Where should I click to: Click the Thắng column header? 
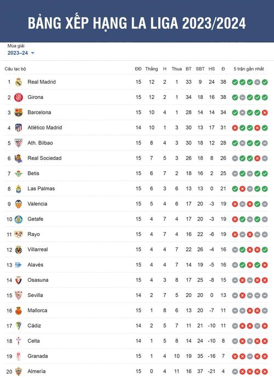(x=151, y=69)
